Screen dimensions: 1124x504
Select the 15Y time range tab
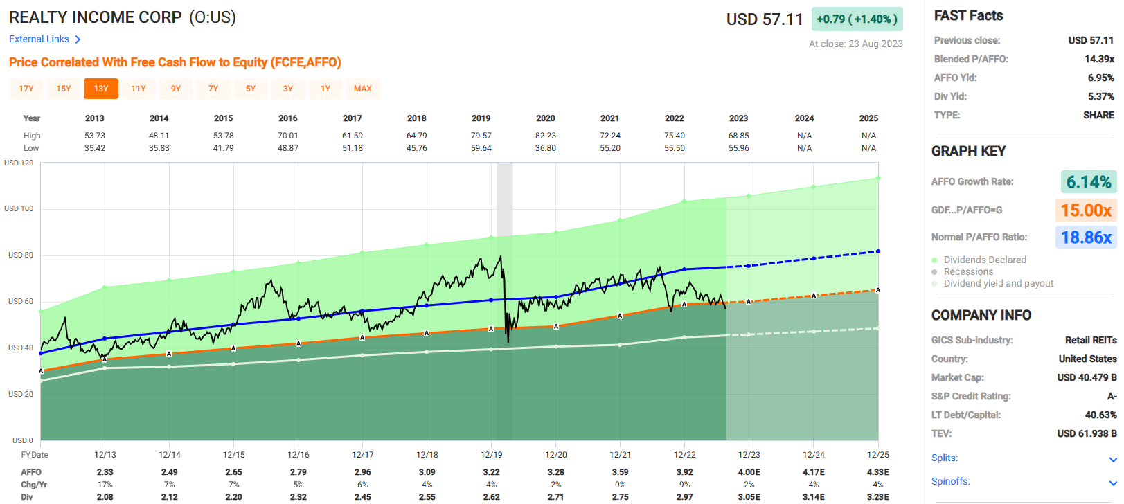(x=64, y=89)
